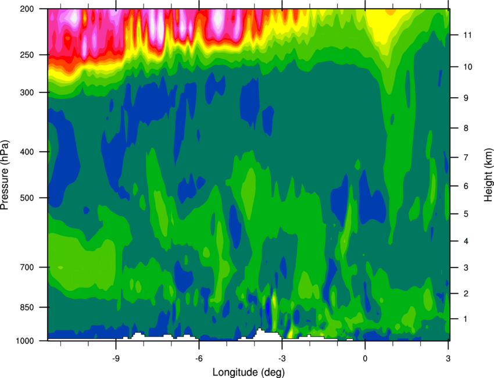
Task: Click the 850 pressure axis label
Action: pyautogui.click(x=27, y=307)
